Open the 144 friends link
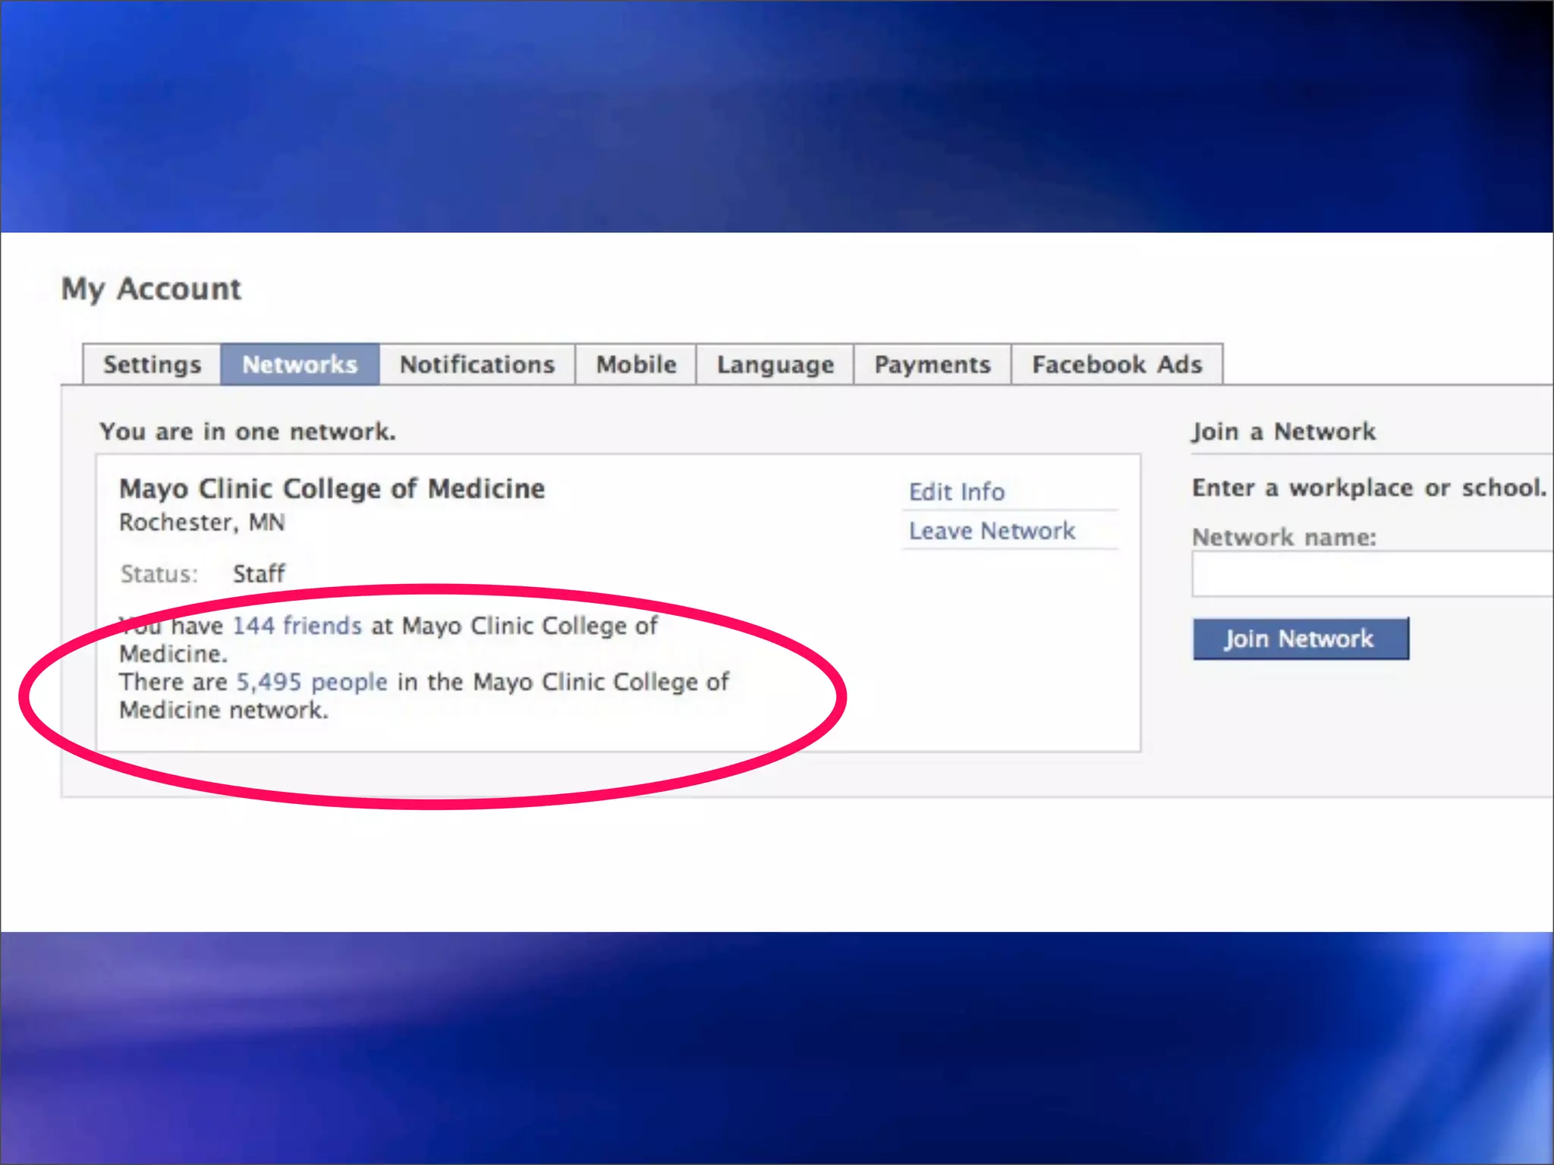 click(x=297, y=626)
